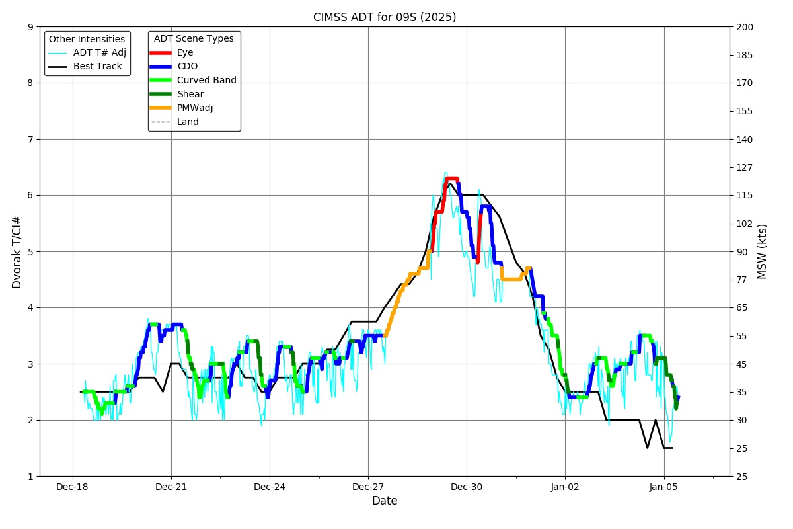The width and height of the screenshot is (793, 529).
Task: Click the red Eye legend line
Action: click(161, 52)
